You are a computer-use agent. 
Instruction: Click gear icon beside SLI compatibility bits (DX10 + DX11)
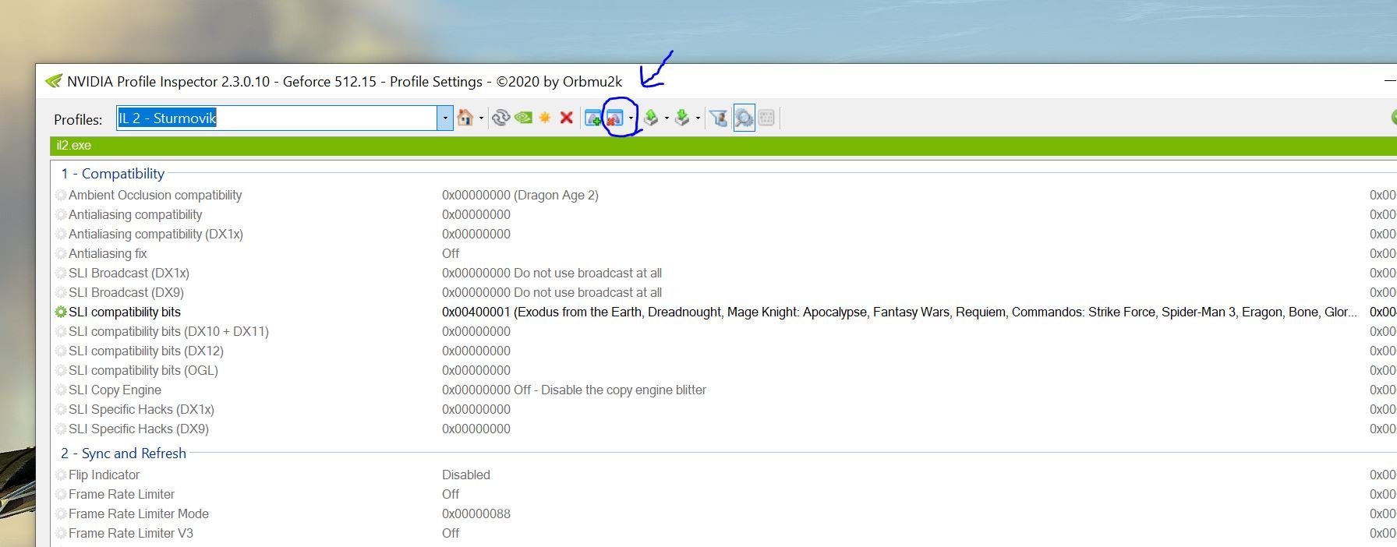[61, 331]
